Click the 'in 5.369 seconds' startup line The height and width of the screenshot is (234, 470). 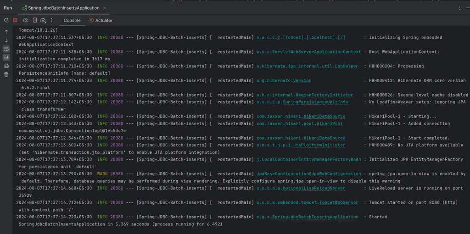(121, 224)
